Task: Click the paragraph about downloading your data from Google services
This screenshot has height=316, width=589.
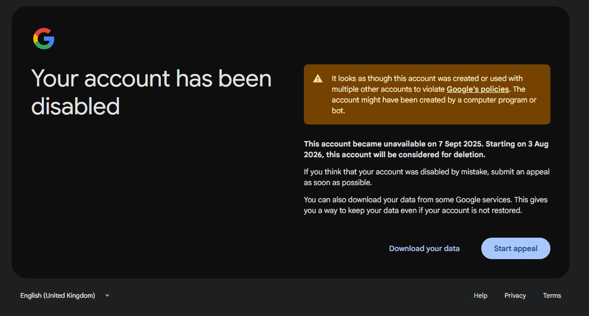Action: (426, 205)
